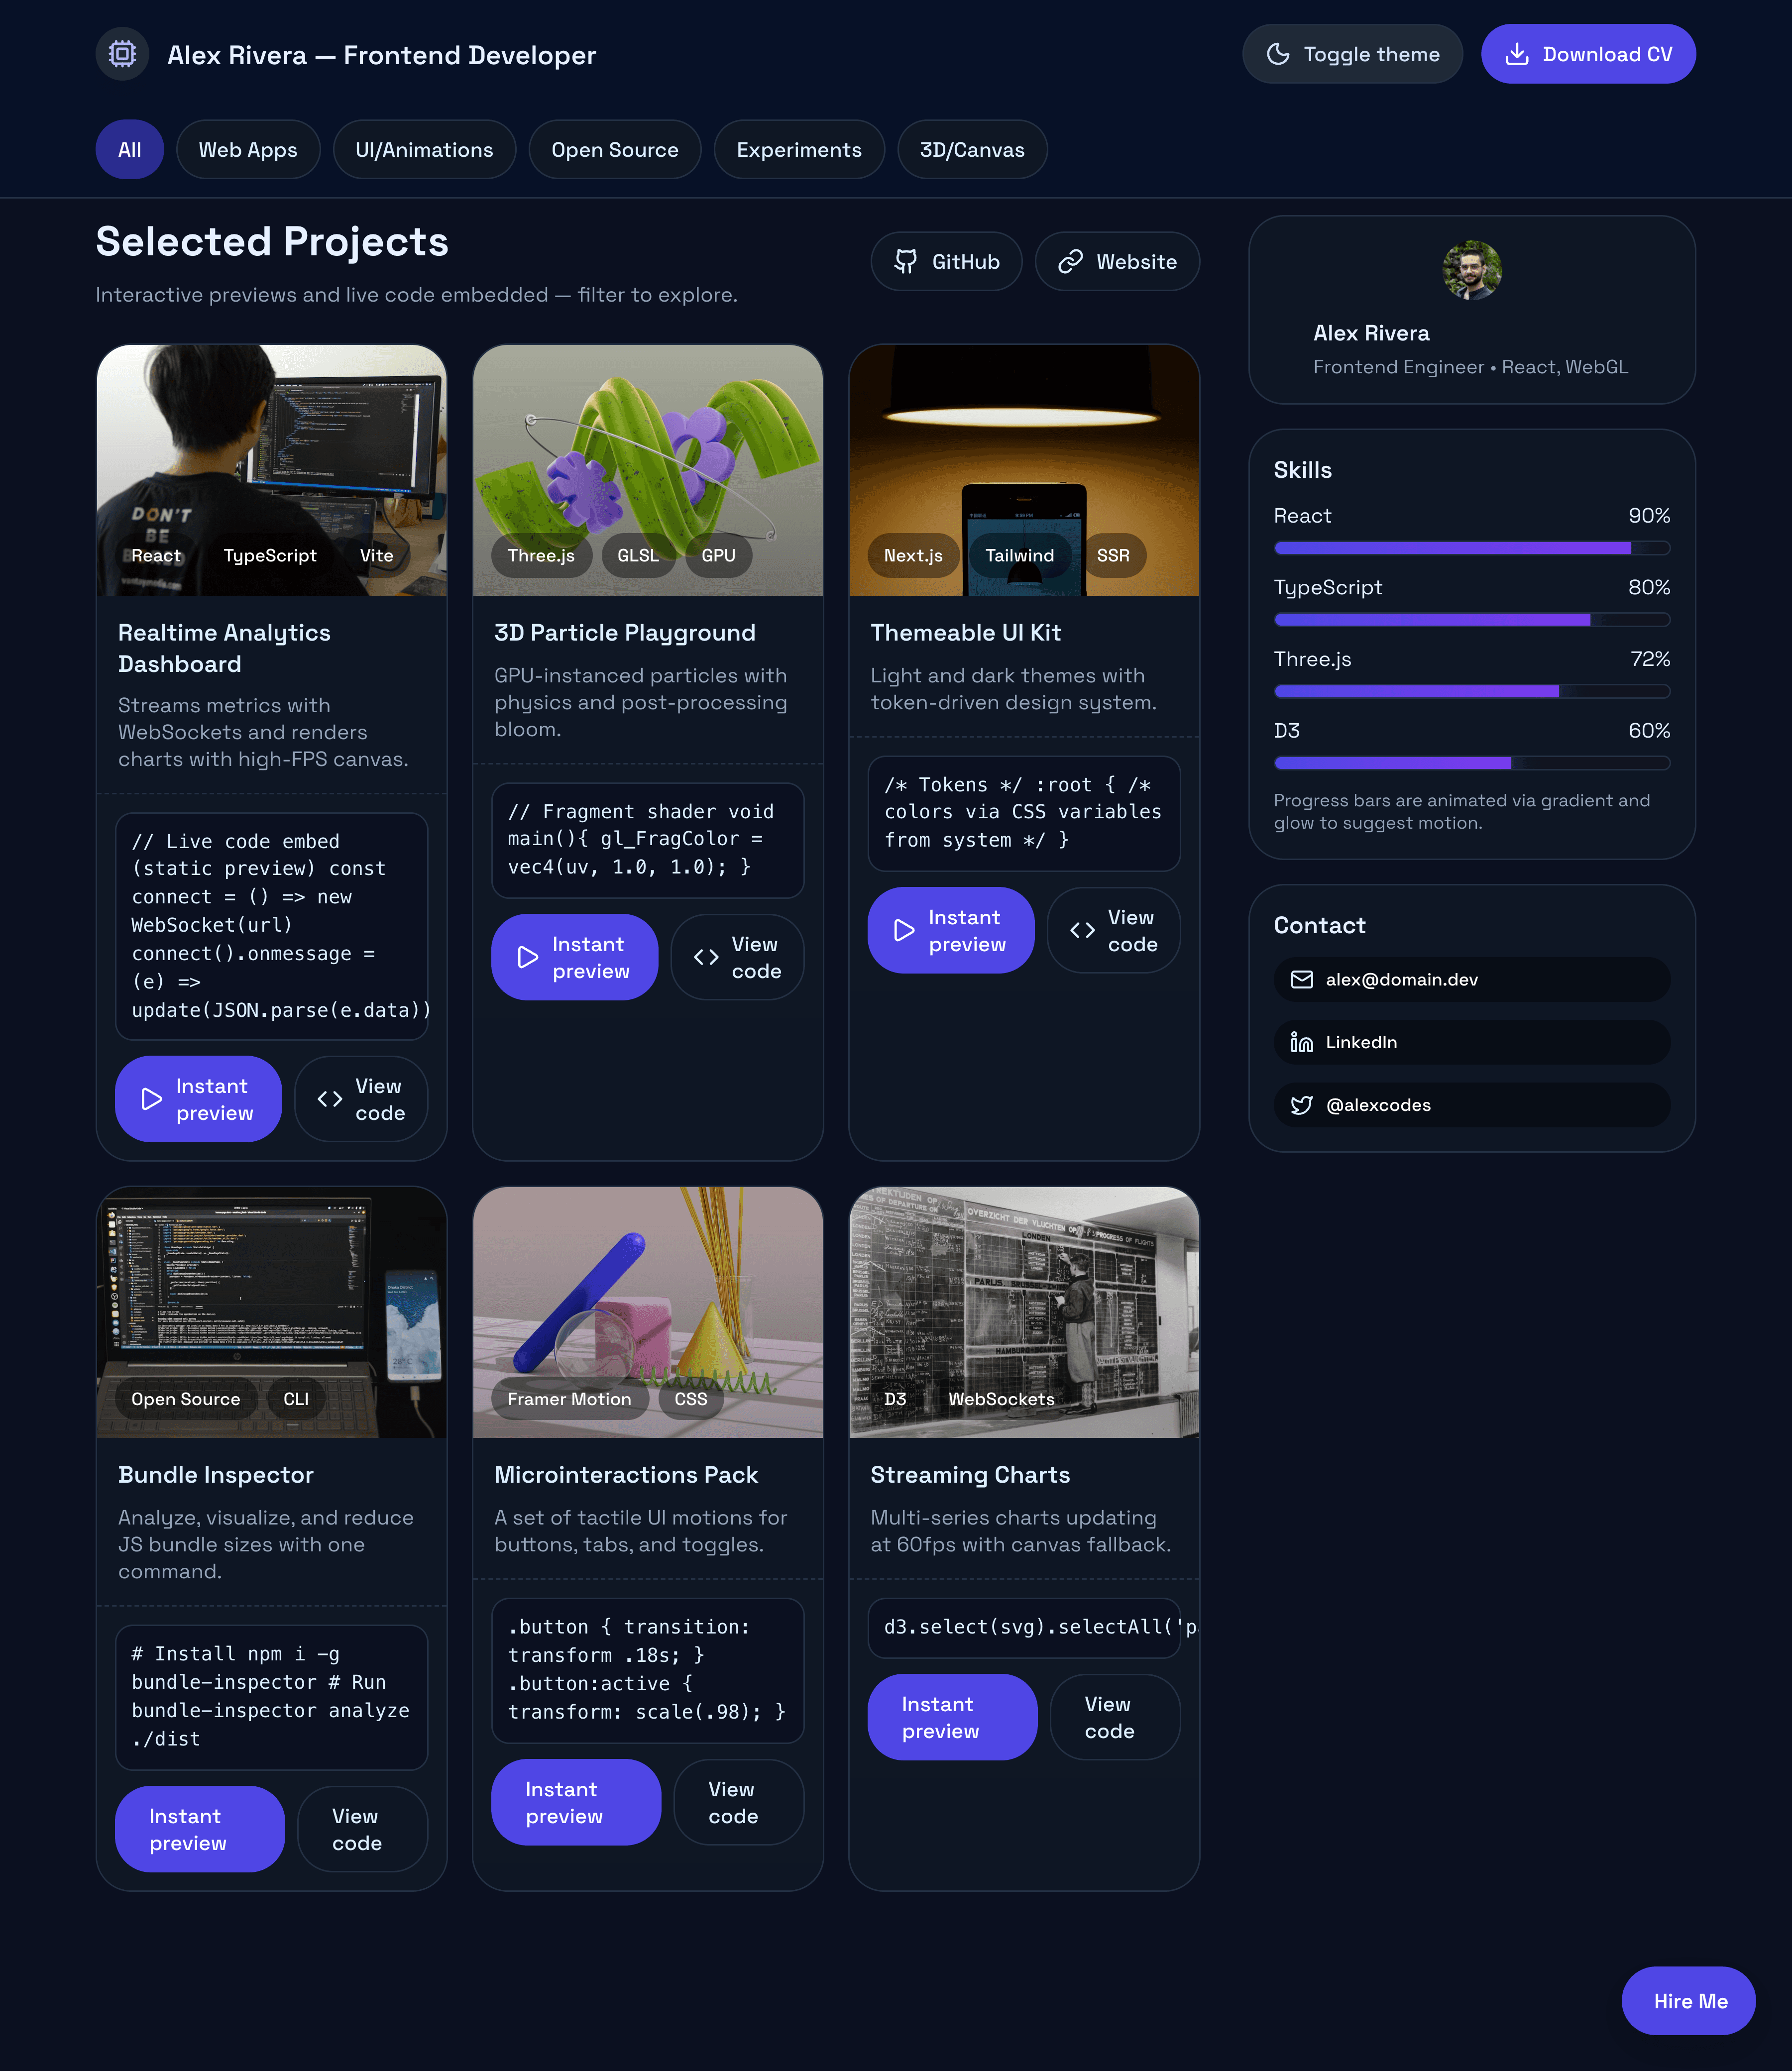1792x2071 pixels.
Task: Open the Bundle Inspector laptop thumbnail
Action: click(x=272, y=1313)
